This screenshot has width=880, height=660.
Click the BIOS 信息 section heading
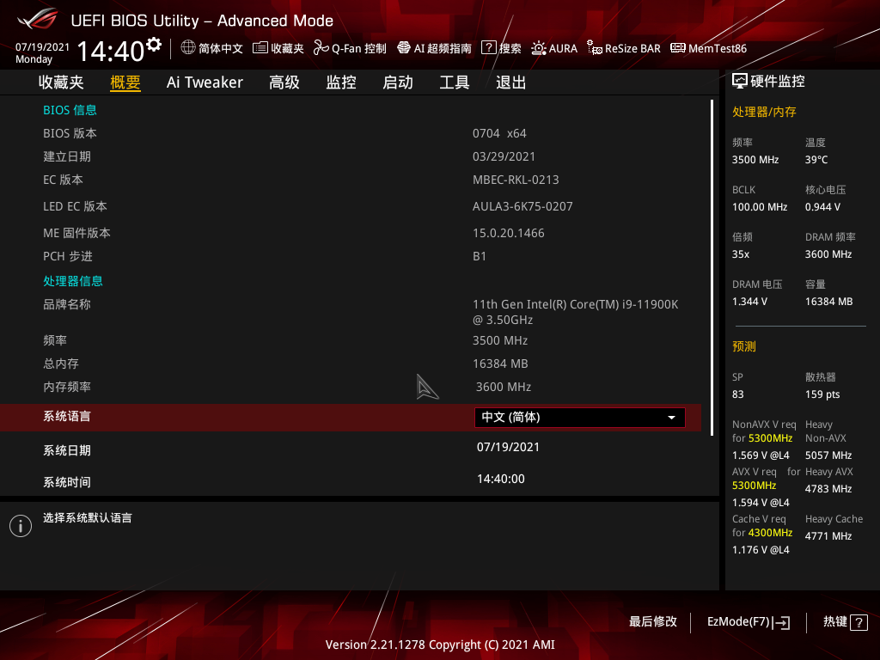pos(70,110)
